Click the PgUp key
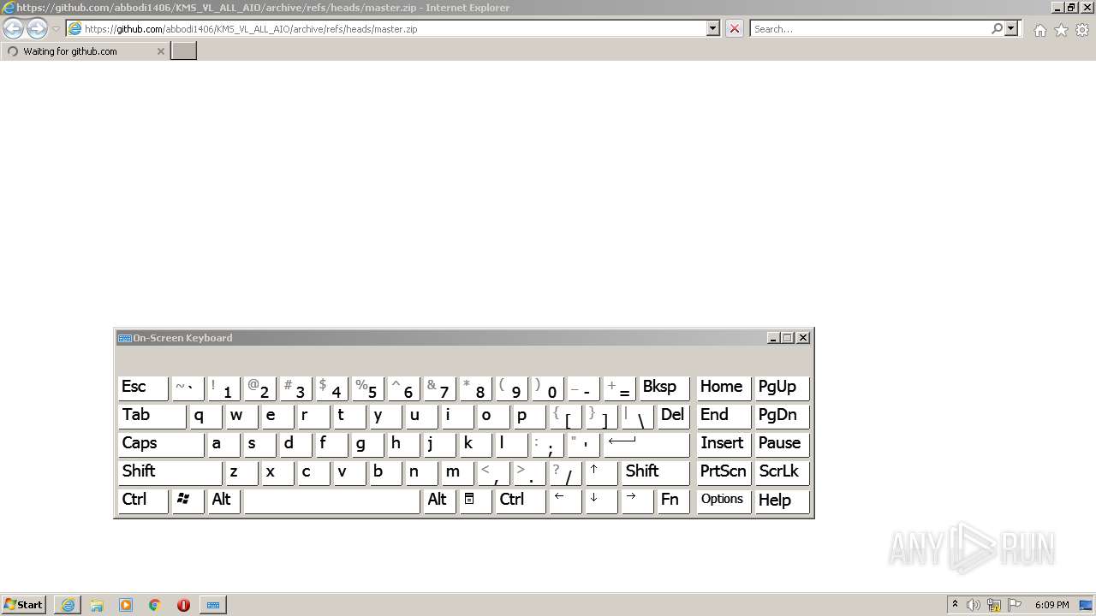Screen dimensions: 1096x616 coord(782,388)
